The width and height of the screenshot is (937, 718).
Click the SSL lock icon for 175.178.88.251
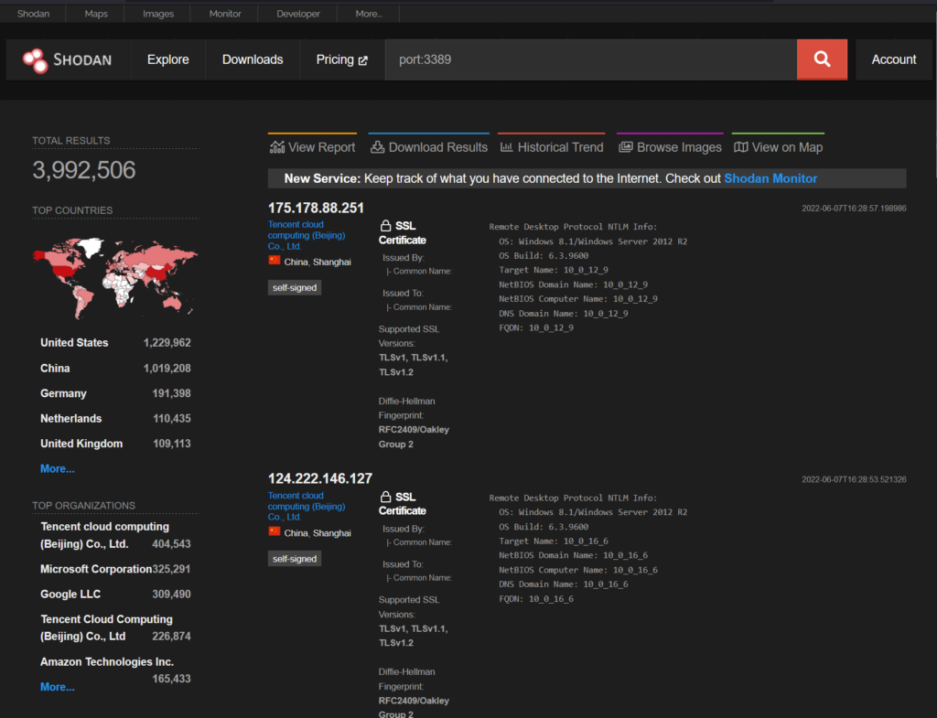point(385,226)
